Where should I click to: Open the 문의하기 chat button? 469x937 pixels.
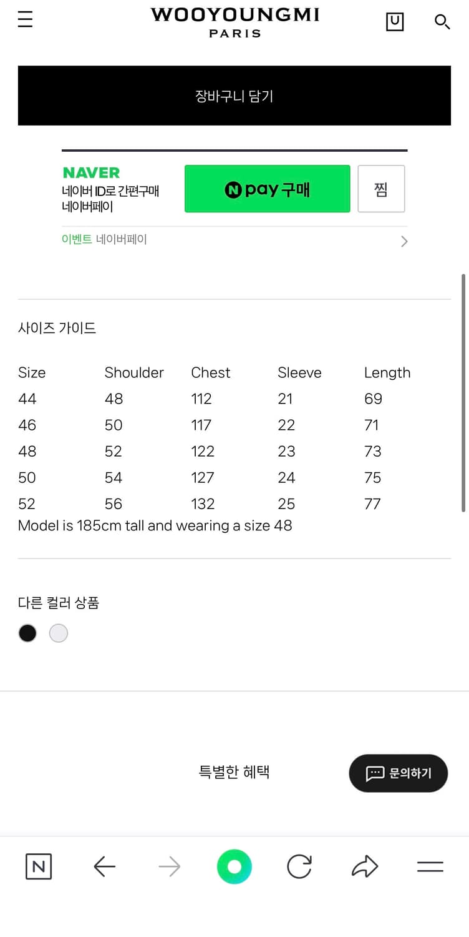pyautogui.click(x=398, y=773)
